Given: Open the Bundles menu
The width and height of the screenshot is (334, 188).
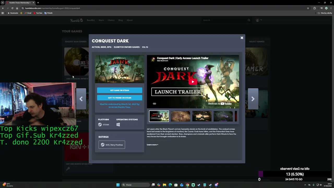Looking at the screenshot, I should coord(91,20).
